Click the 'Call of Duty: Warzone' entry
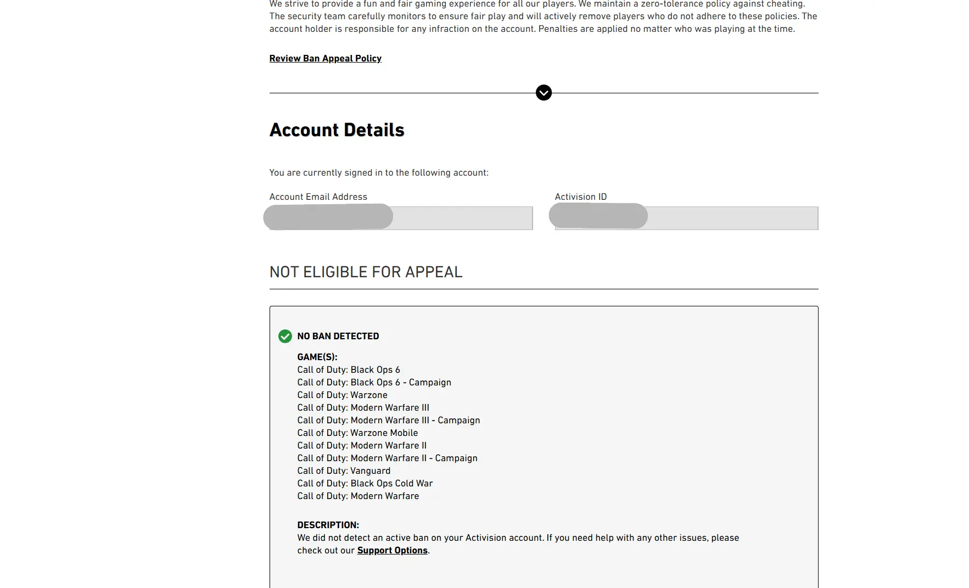The height and width of the screenshot is (588, 969). click(x=342, y=395)
